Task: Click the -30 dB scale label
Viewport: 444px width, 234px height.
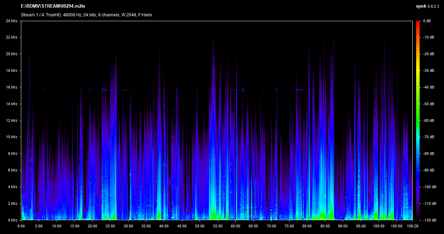Action: (428, 70)
